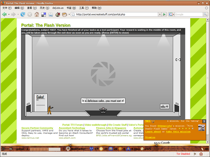
Task: Open www.atech.com ad URL
Action: pyautogui.click(x=67, y=138)
